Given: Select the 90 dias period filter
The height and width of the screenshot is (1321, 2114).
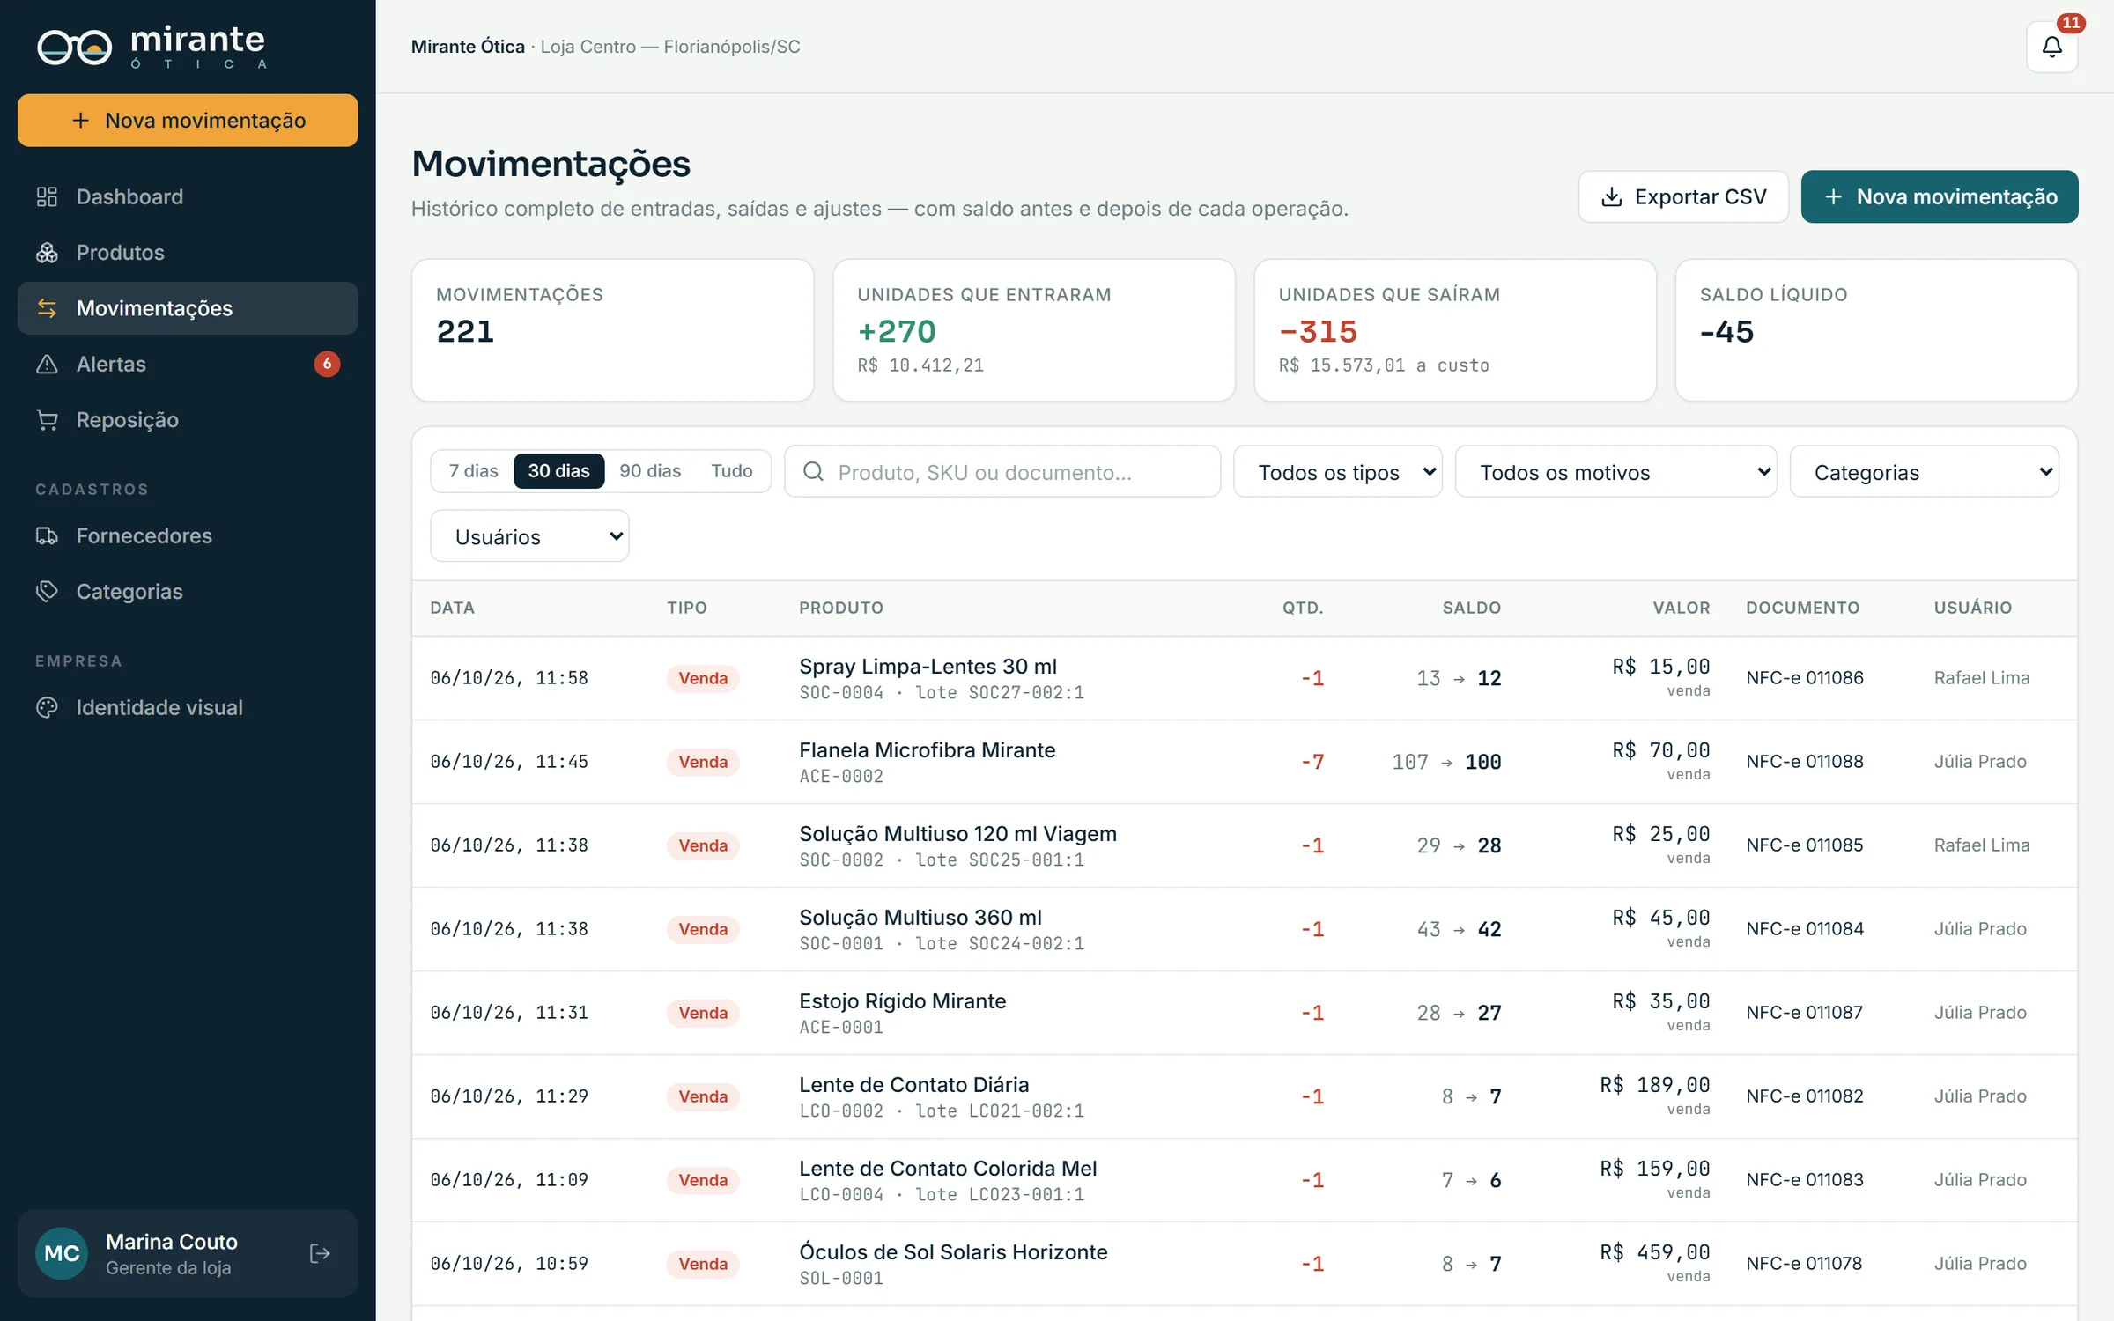Looking at the screenshot, I should [x=650, y=471].
